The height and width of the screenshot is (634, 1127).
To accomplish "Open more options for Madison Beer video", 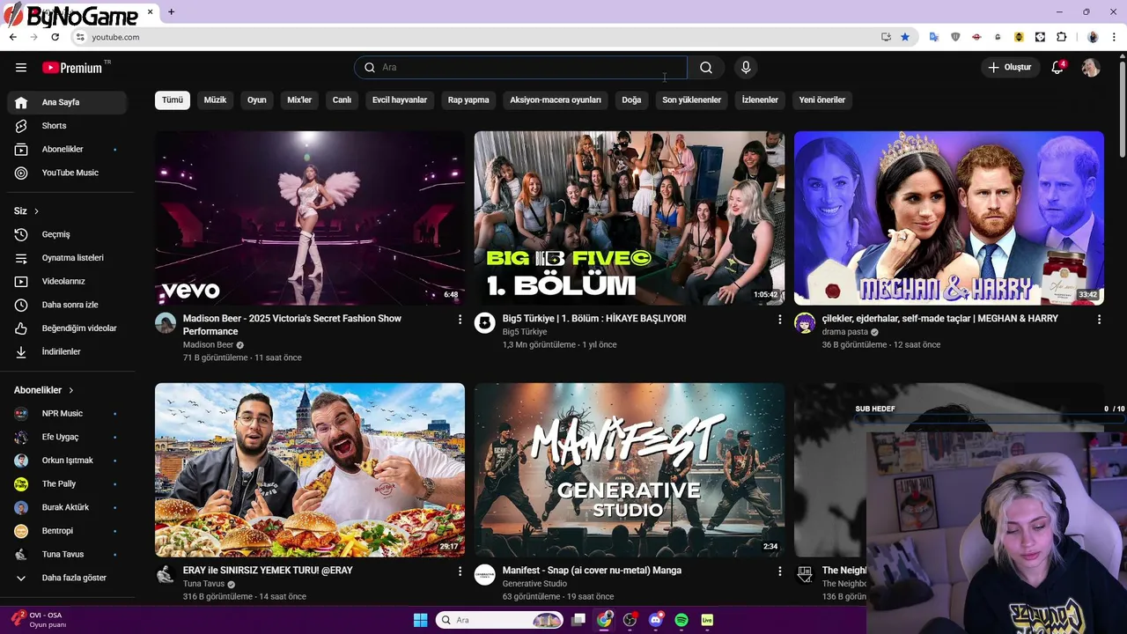I will (460, 320).
